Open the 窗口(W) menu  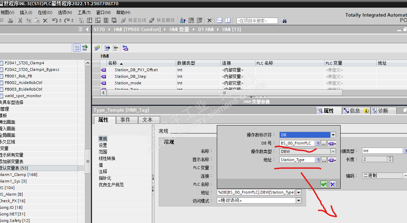click(x=103, y=12)
